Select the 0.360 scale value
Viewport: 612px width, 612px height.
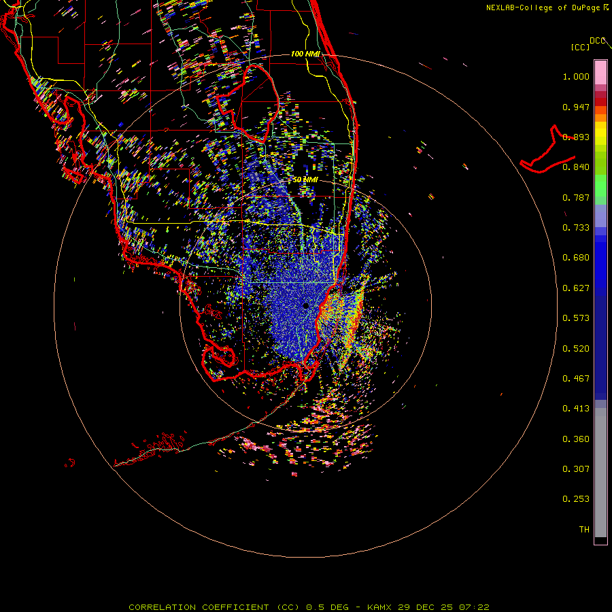[x=576, y=439]
